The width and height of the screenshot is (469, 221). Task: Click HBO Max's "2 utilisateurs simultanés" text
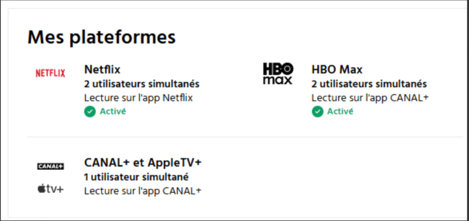[x=369, y=84]
